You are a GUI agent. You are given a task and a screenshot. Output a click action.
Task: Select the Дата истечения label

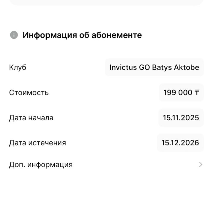point(37,143)
